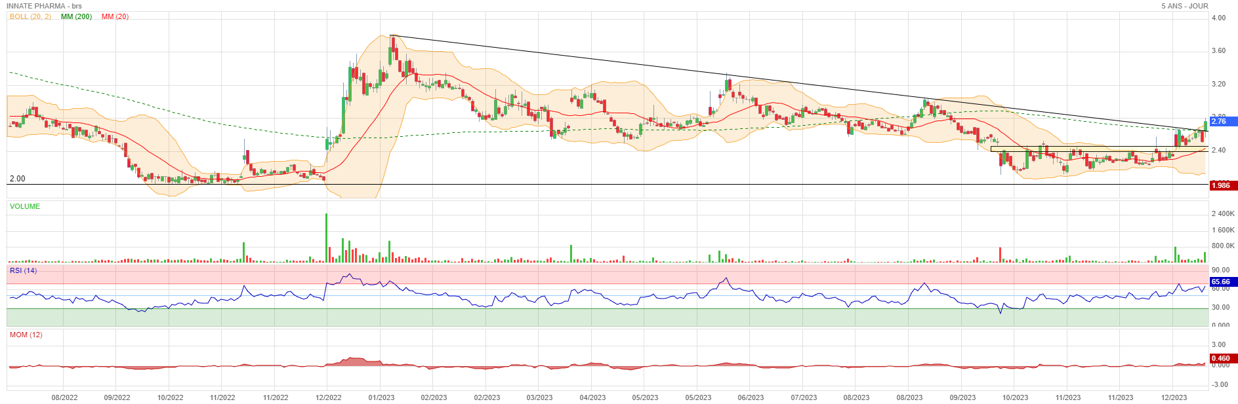The image size is (1238, 404).
Task: Click the 10/2023 date axis label
Action: coord(1015,397)
